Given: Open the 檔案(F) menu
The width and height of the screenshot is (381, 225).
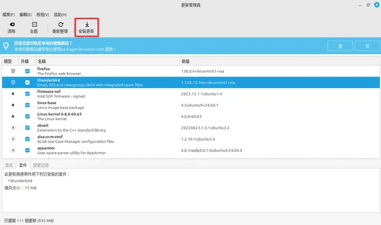Looking at the screenshot, I should (9, 14).
